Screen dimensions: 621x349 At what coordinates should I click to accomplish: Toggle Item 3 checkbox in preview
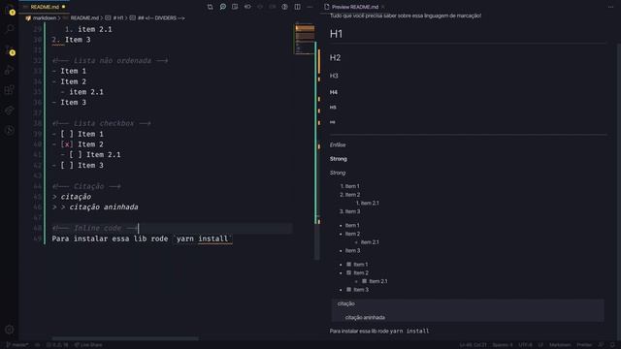point(349,289)
